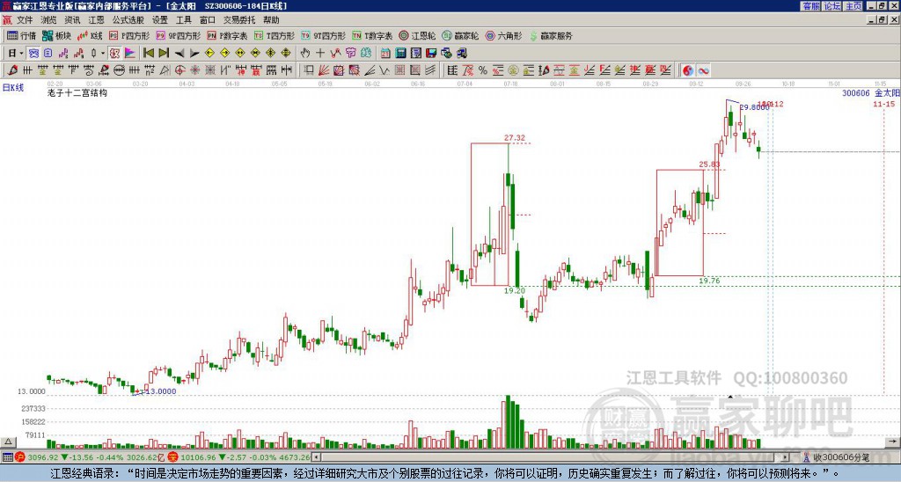This screenshot has height=482, width=901.
Task: Launch the 江恩轮 Gann wheel
Action: click(417, 35)
